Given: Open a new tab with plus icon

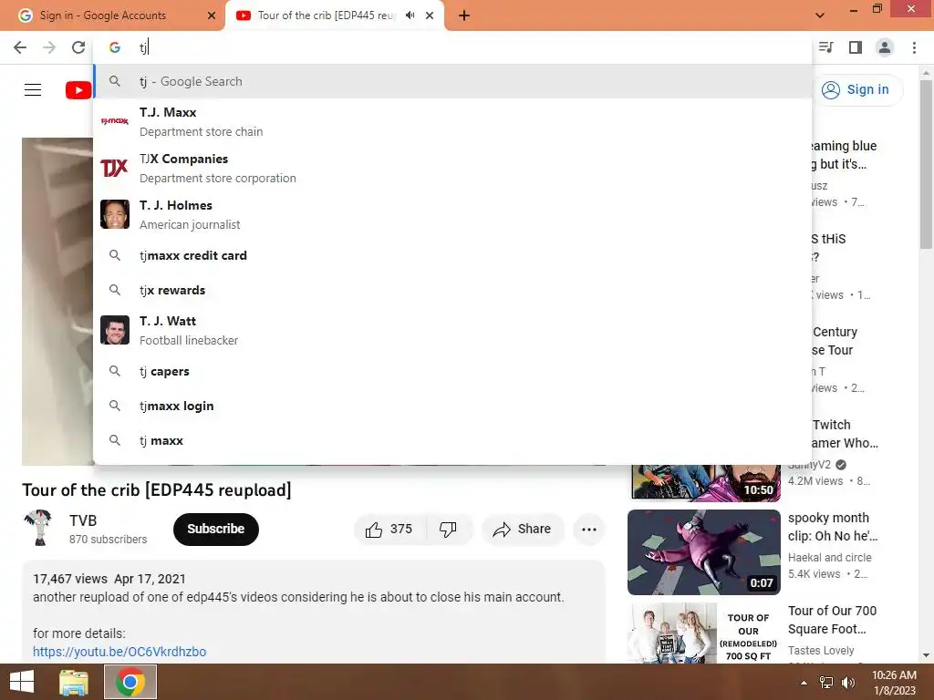Looking at the screenshot, I should click(464, 15).
